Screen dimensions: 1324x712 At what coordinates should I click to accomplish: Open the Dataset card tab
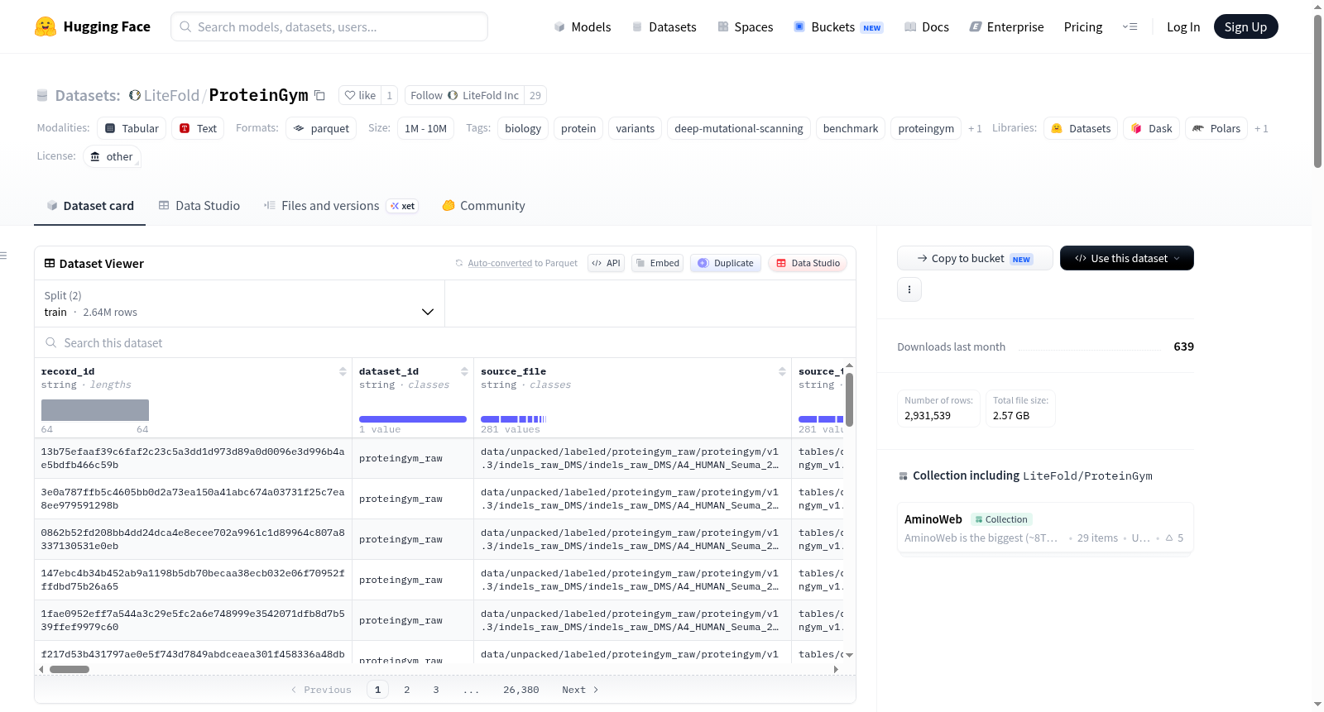(x=90, y=205)
